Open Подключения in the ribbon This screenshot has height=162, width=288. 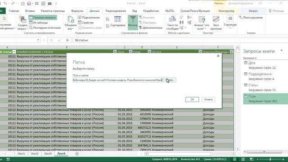click(89, 18)
